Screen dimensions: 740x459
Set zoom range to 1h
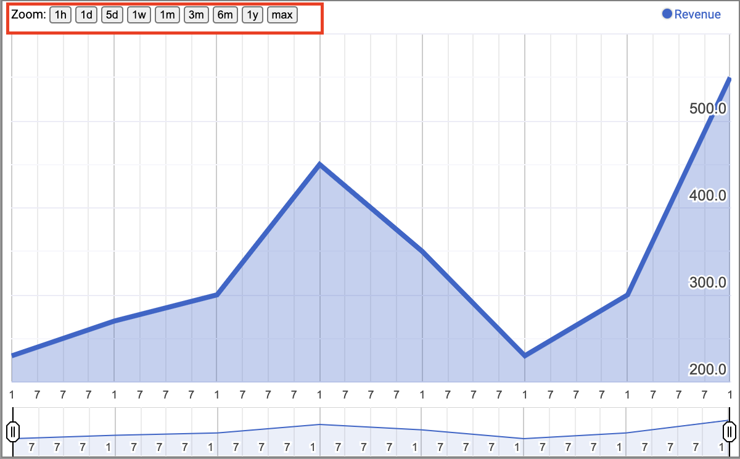[x=60, y=15]
